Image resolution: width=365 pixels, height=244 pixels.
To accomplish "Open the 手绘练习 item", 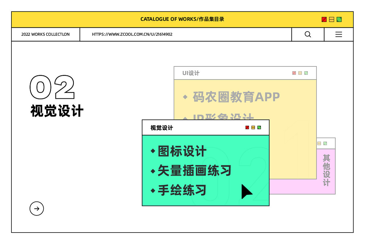I will coord(182,190).
